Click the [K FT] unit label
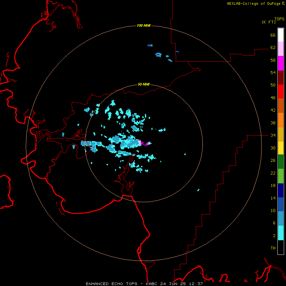This screenshot has height=286, width=286. pos(269,22)
